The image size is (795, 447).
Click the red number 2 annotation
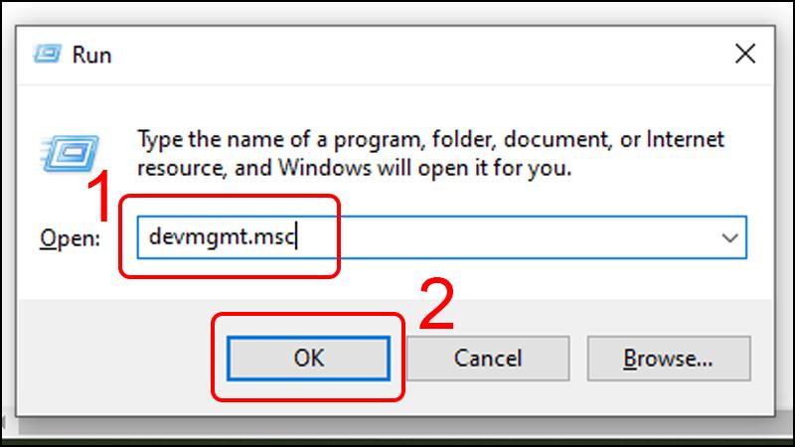pos(437,305)
